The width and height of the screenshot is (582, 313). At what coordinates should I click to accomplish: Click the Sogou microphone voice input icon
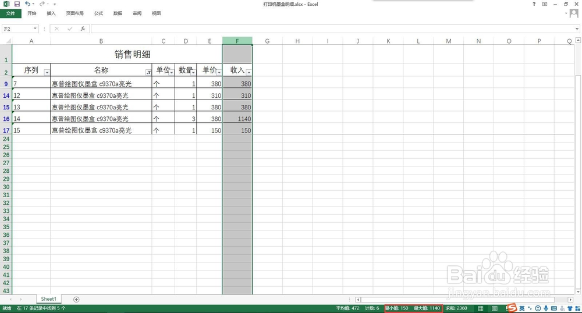[546, 308]
